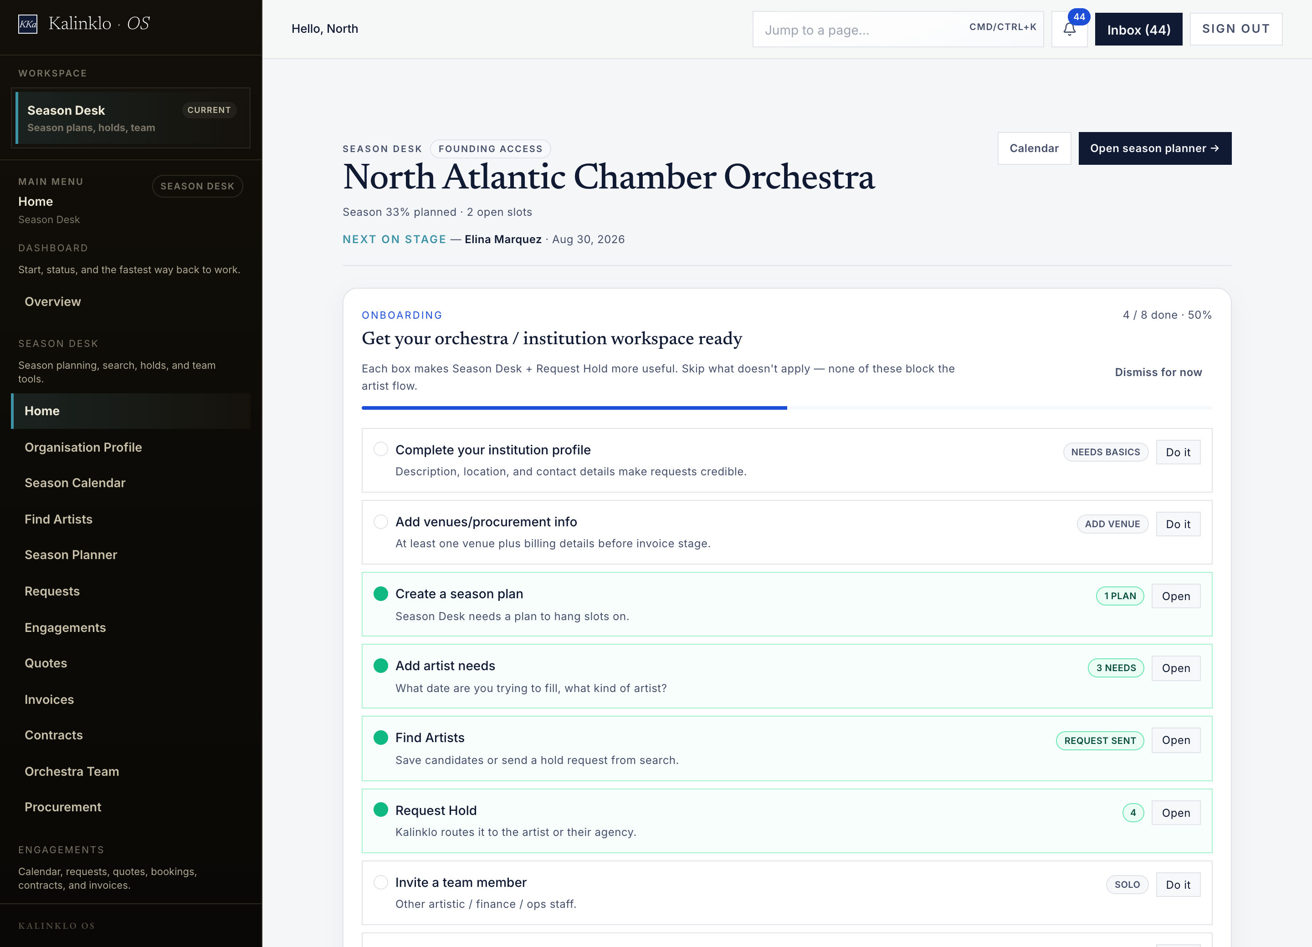The height and width of the screenshot is (947, 1312).
Task: Click the green Find Artists status indicator
Action: 381,738
